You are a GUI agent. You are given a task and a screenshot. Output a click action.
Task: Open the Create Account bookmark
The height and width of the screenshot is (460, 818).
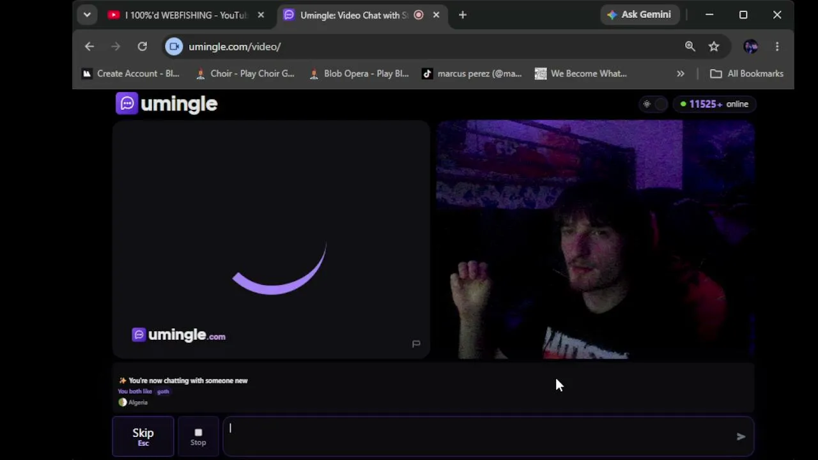point(131,73)
